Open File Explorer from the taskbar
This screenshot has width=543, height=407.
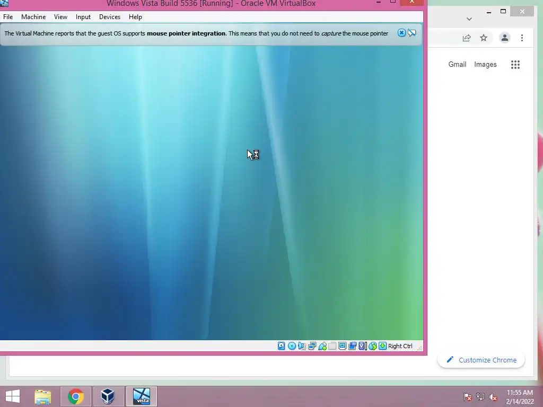pos(43,396)
